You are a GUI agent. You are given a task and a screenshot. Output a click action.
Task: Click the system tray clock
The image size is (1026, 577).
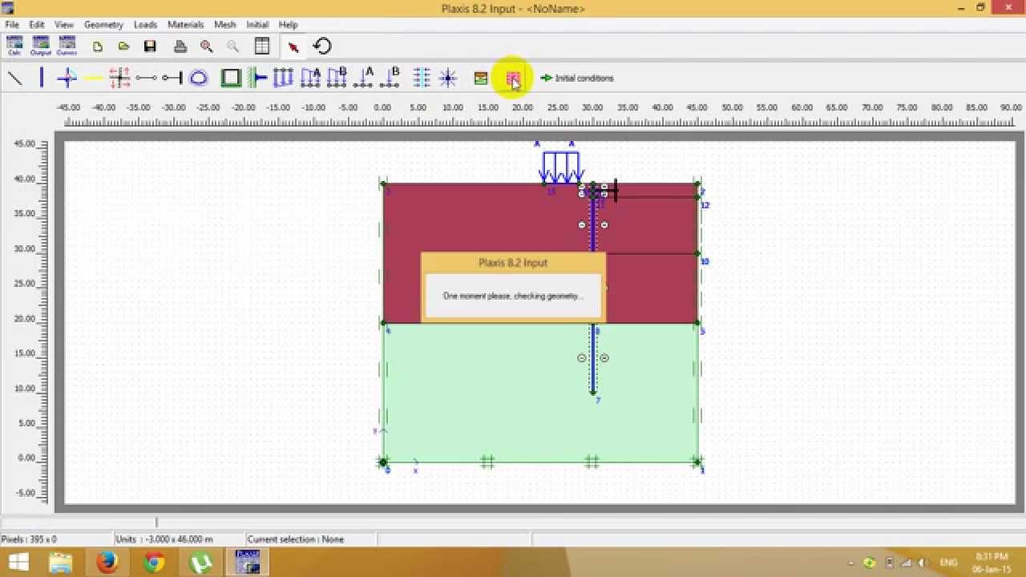992,563
